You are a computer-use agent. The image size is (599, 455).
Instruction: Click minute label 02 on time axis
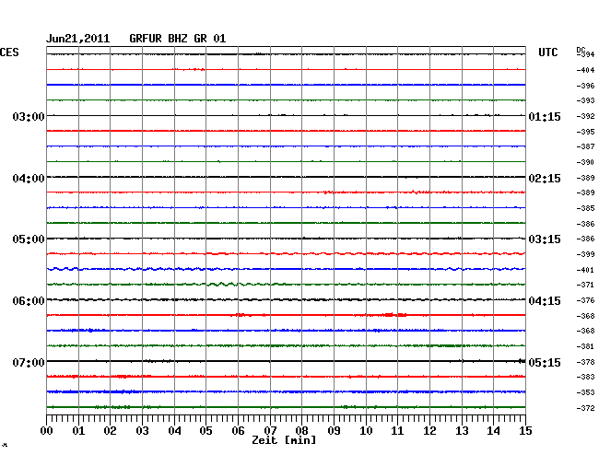point(110,431)
